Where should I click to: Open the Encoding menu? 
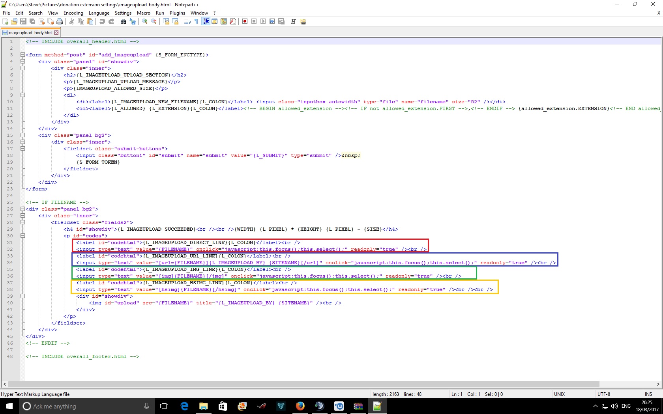[x=73, y=13]
